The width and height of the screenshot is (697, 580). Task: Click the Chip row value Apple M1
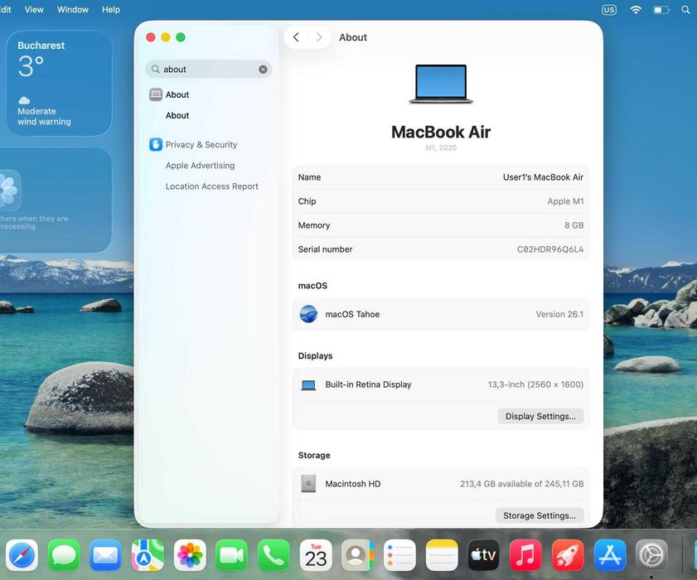[x=565, y=201]
